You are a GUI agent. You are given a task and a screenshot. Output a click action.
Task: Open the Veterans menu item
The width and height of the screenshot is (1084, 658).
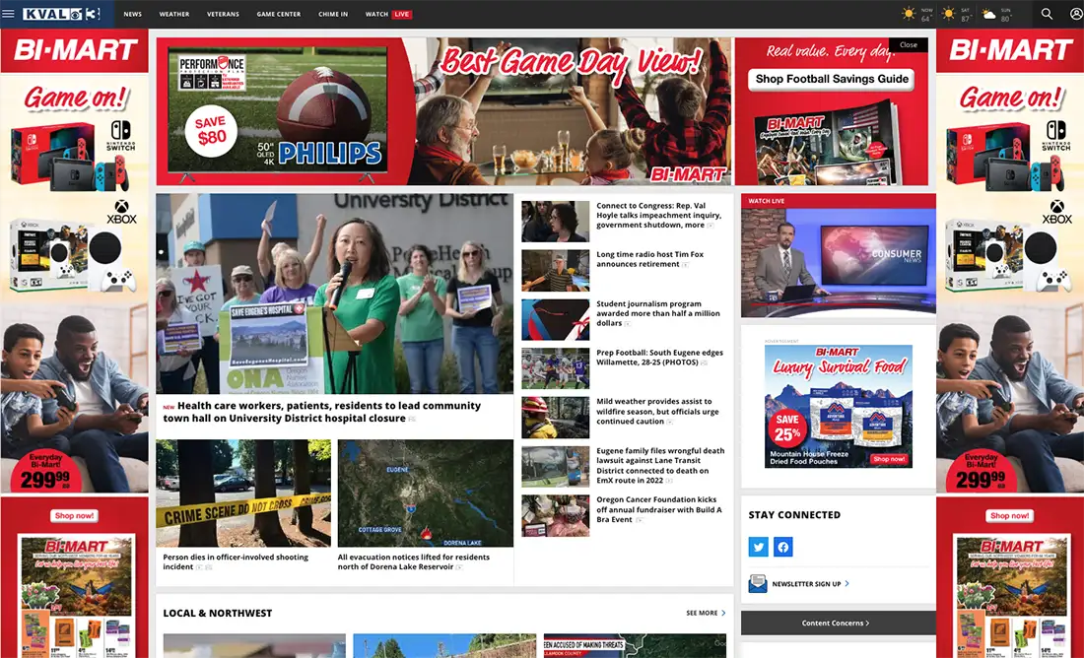click(x=223, y=14)
